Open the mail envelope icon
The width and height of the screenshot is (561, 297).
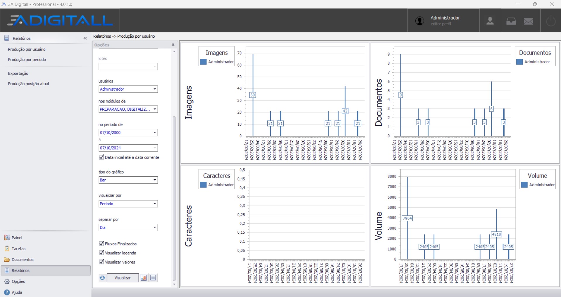pyautogui.click(x=528, y=21)
